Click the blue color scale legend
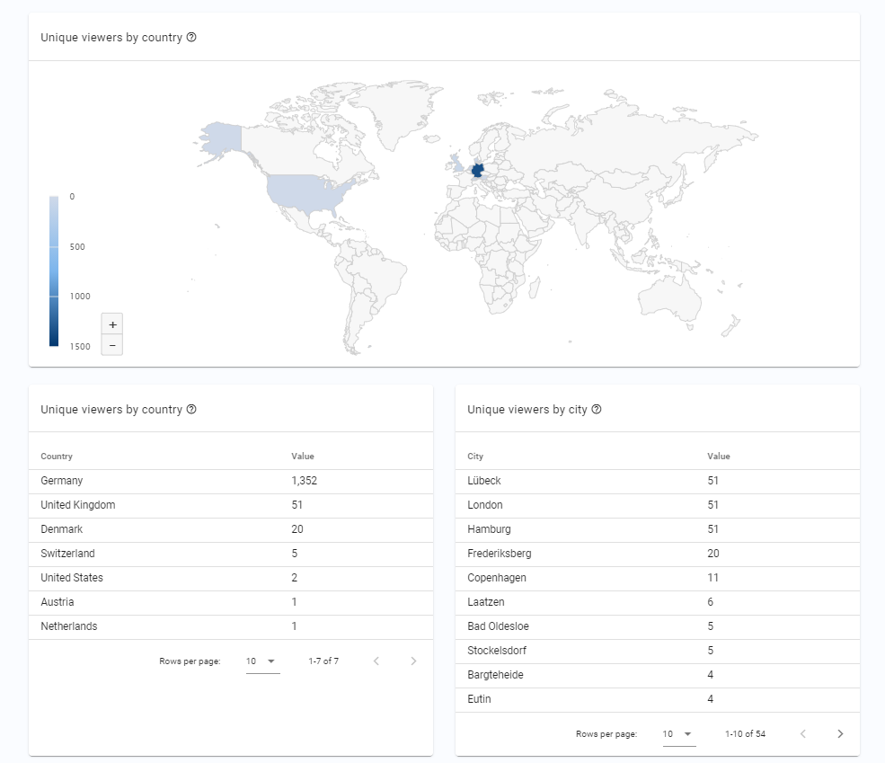885x763 pixels. tap(55, 270)
